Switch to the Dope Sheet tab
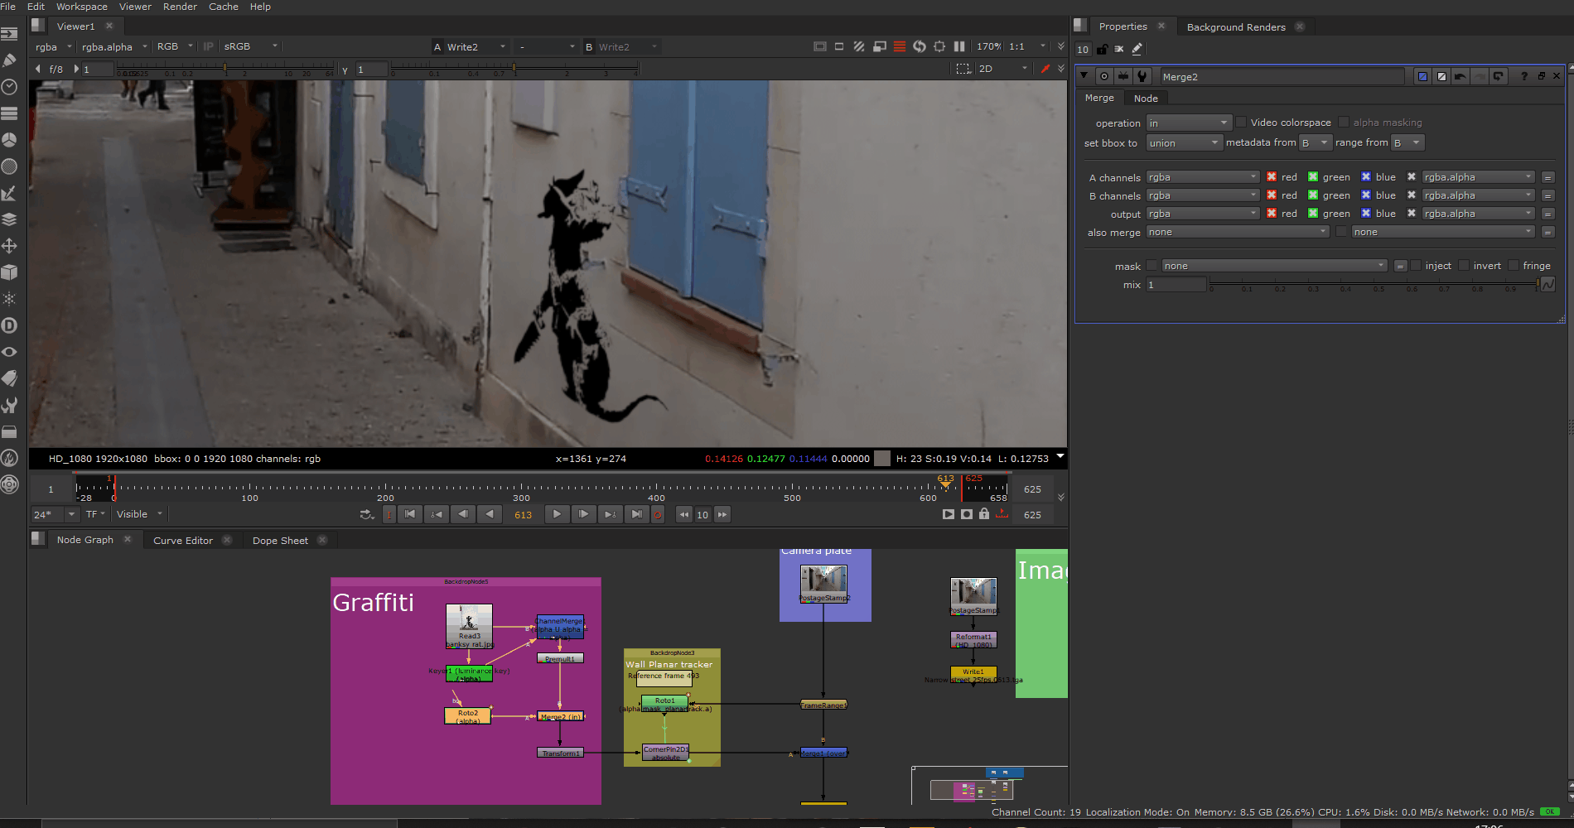Image resolution: width=1574 pixels, height=828 pixels. [280, 540]
